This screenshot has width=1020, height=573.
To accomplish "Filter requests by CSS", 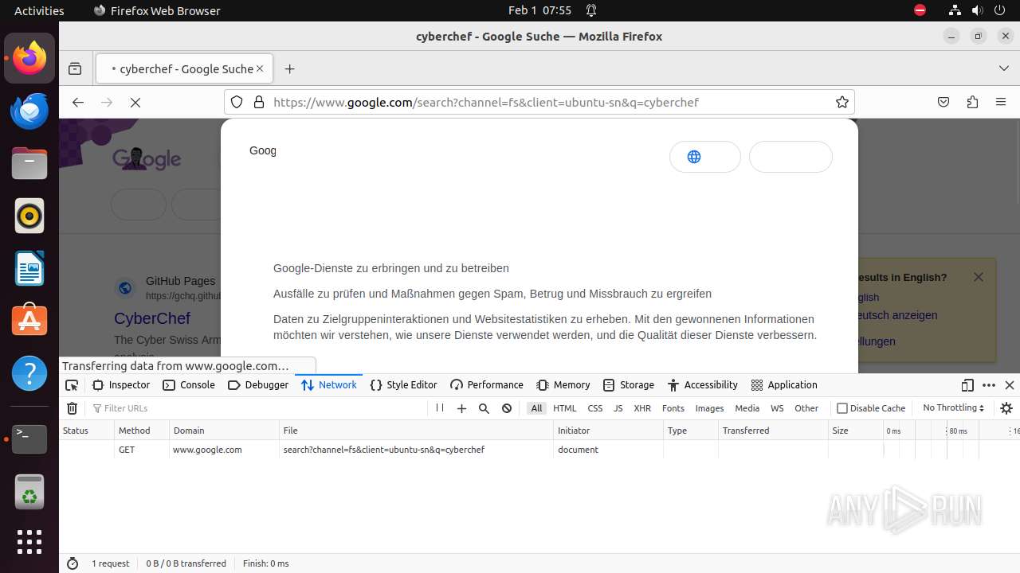I will (x=595, y=408).
